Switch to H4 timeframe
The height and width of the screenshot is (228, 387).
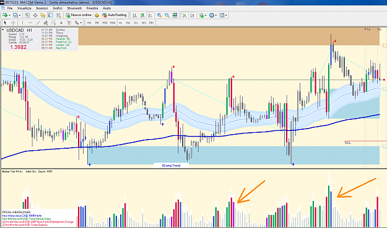(x=128, y=23)
